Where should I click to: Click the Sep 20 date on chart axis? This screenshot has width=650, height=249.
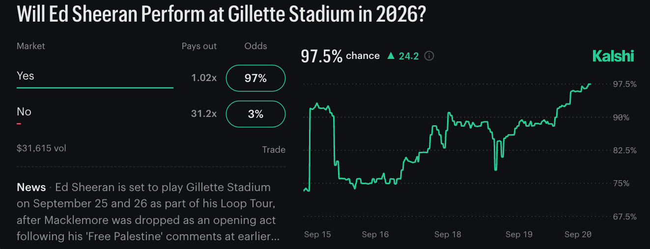click(578, 235)
